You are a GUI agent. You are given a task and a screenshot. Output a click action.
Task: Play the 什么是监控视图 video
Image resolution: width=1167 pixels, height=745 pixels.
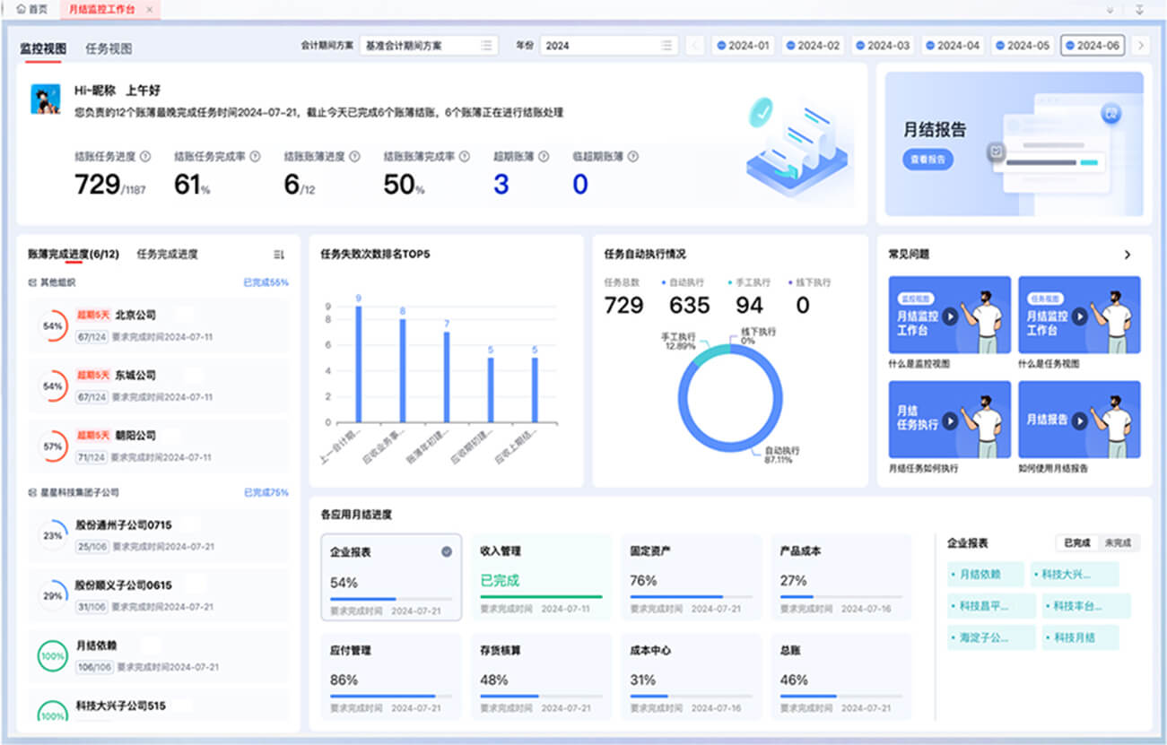[x=949, y=316]
